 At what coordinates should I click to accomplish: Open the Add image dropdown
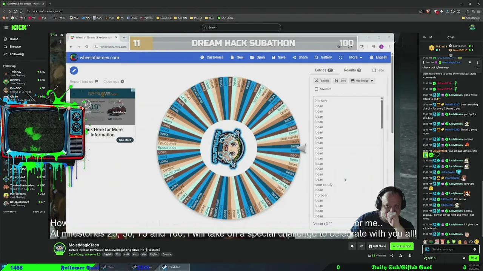click(361, 81)
